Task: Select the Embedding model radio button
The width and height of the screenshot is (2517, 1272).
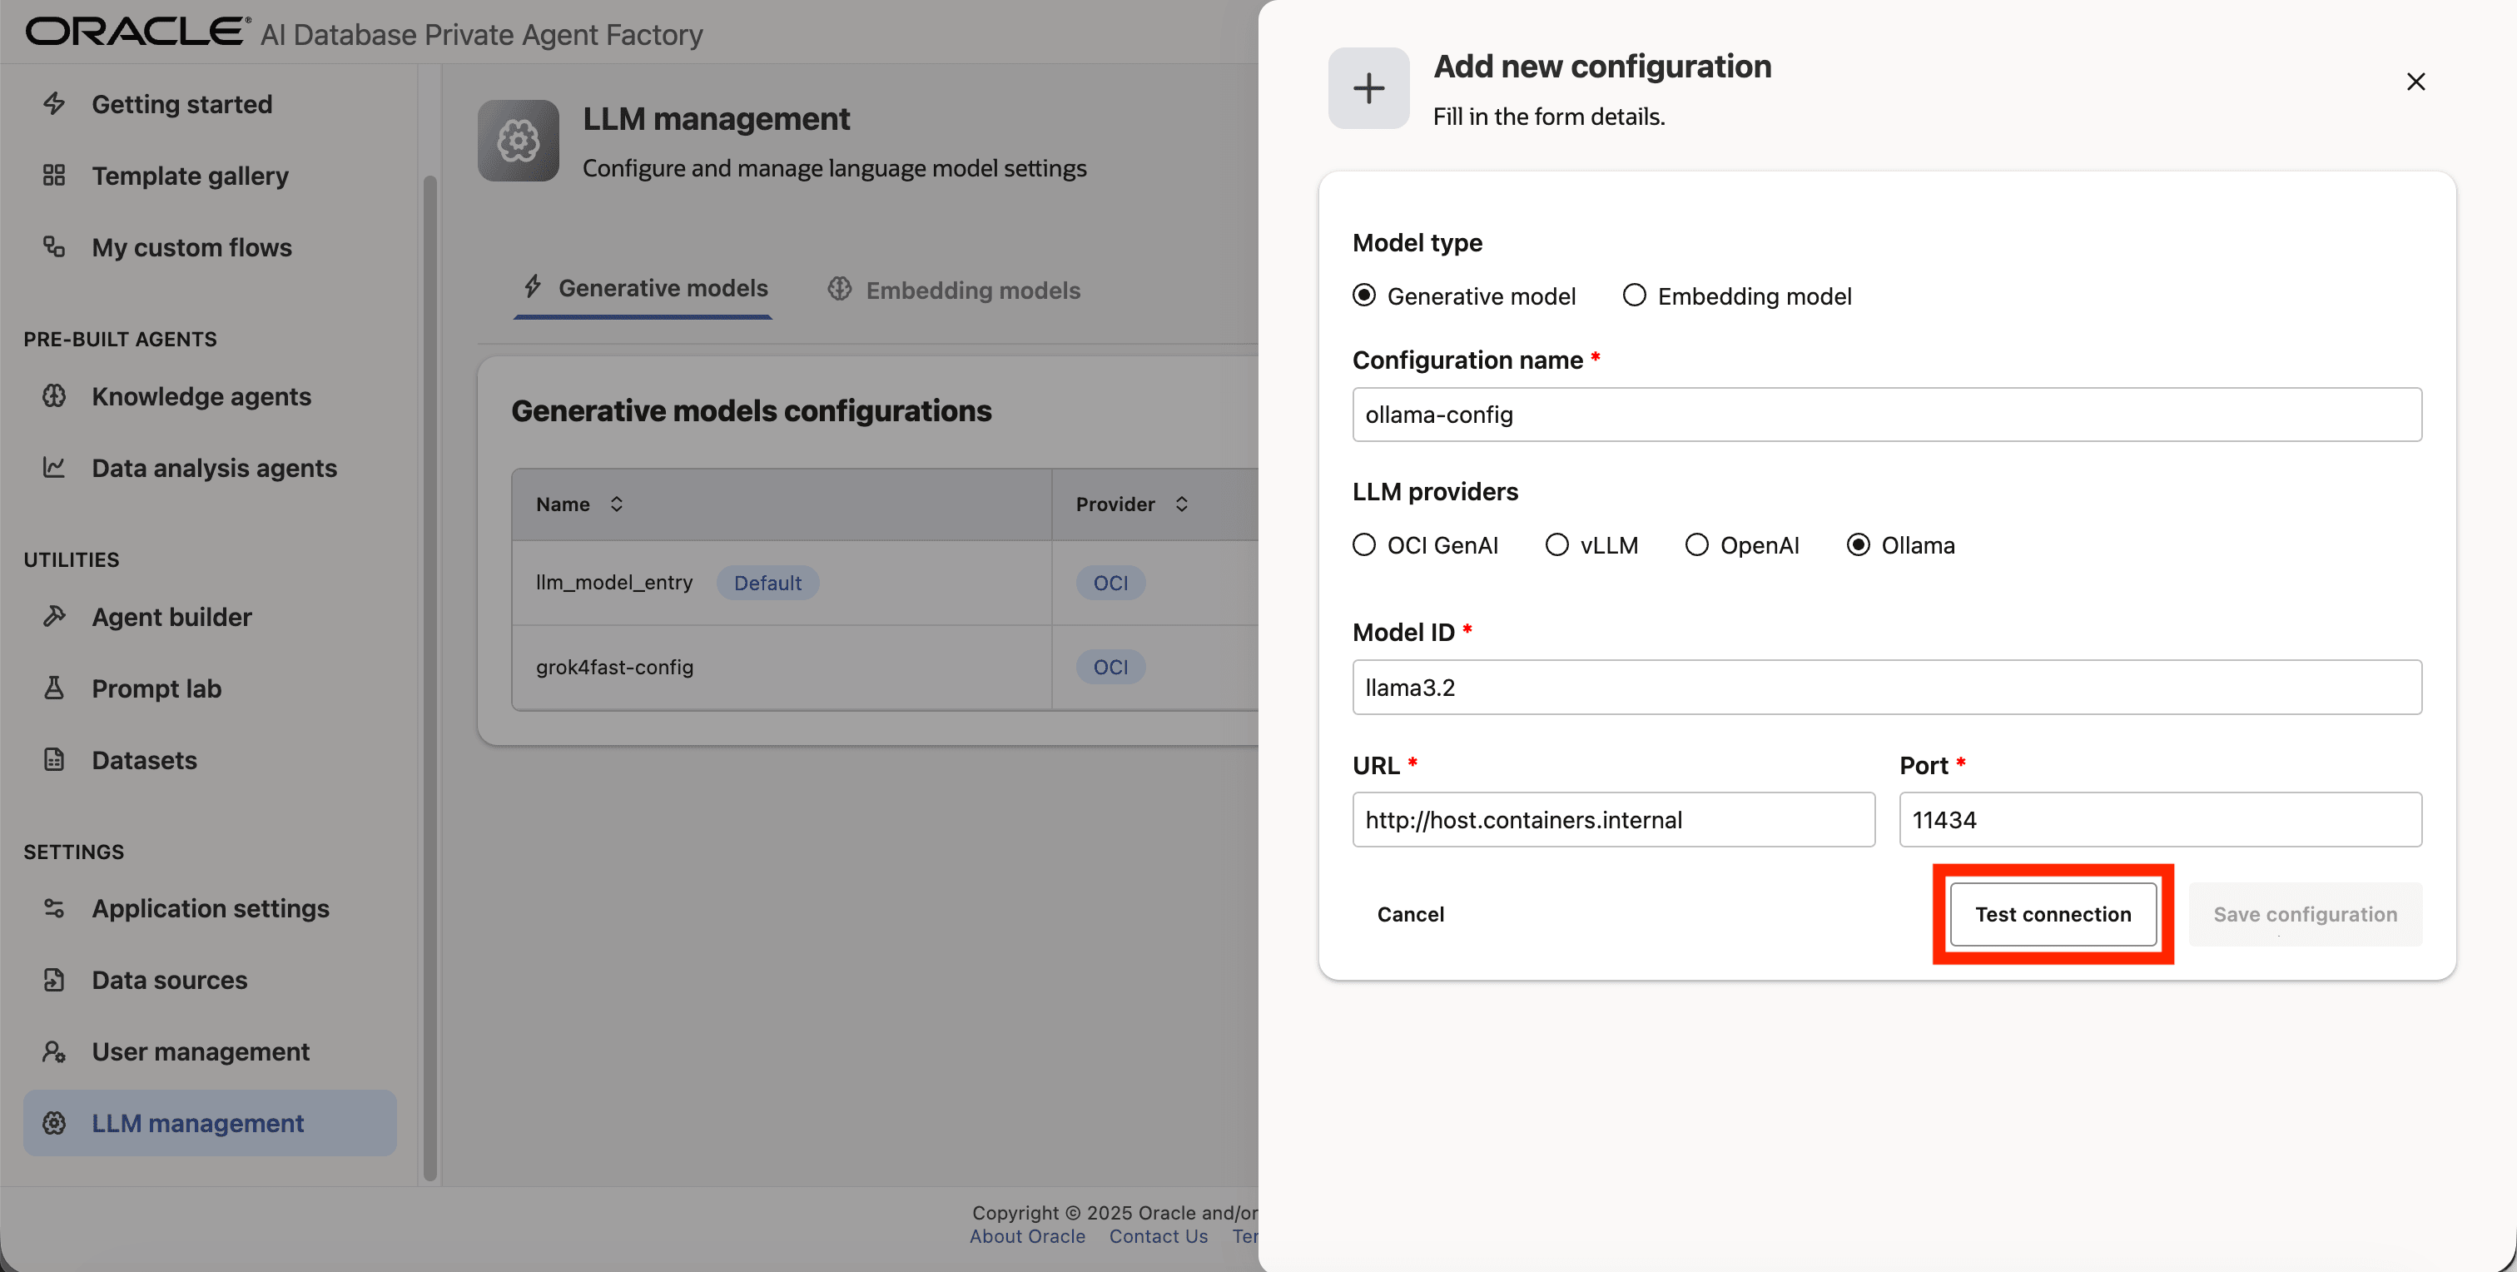Action: coord(1634,296)
